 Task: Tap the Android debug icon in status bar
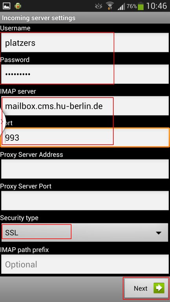(18, 6)
